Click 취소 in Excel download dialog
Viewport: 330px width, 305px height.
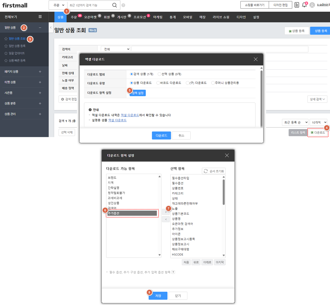pos(181,135)
